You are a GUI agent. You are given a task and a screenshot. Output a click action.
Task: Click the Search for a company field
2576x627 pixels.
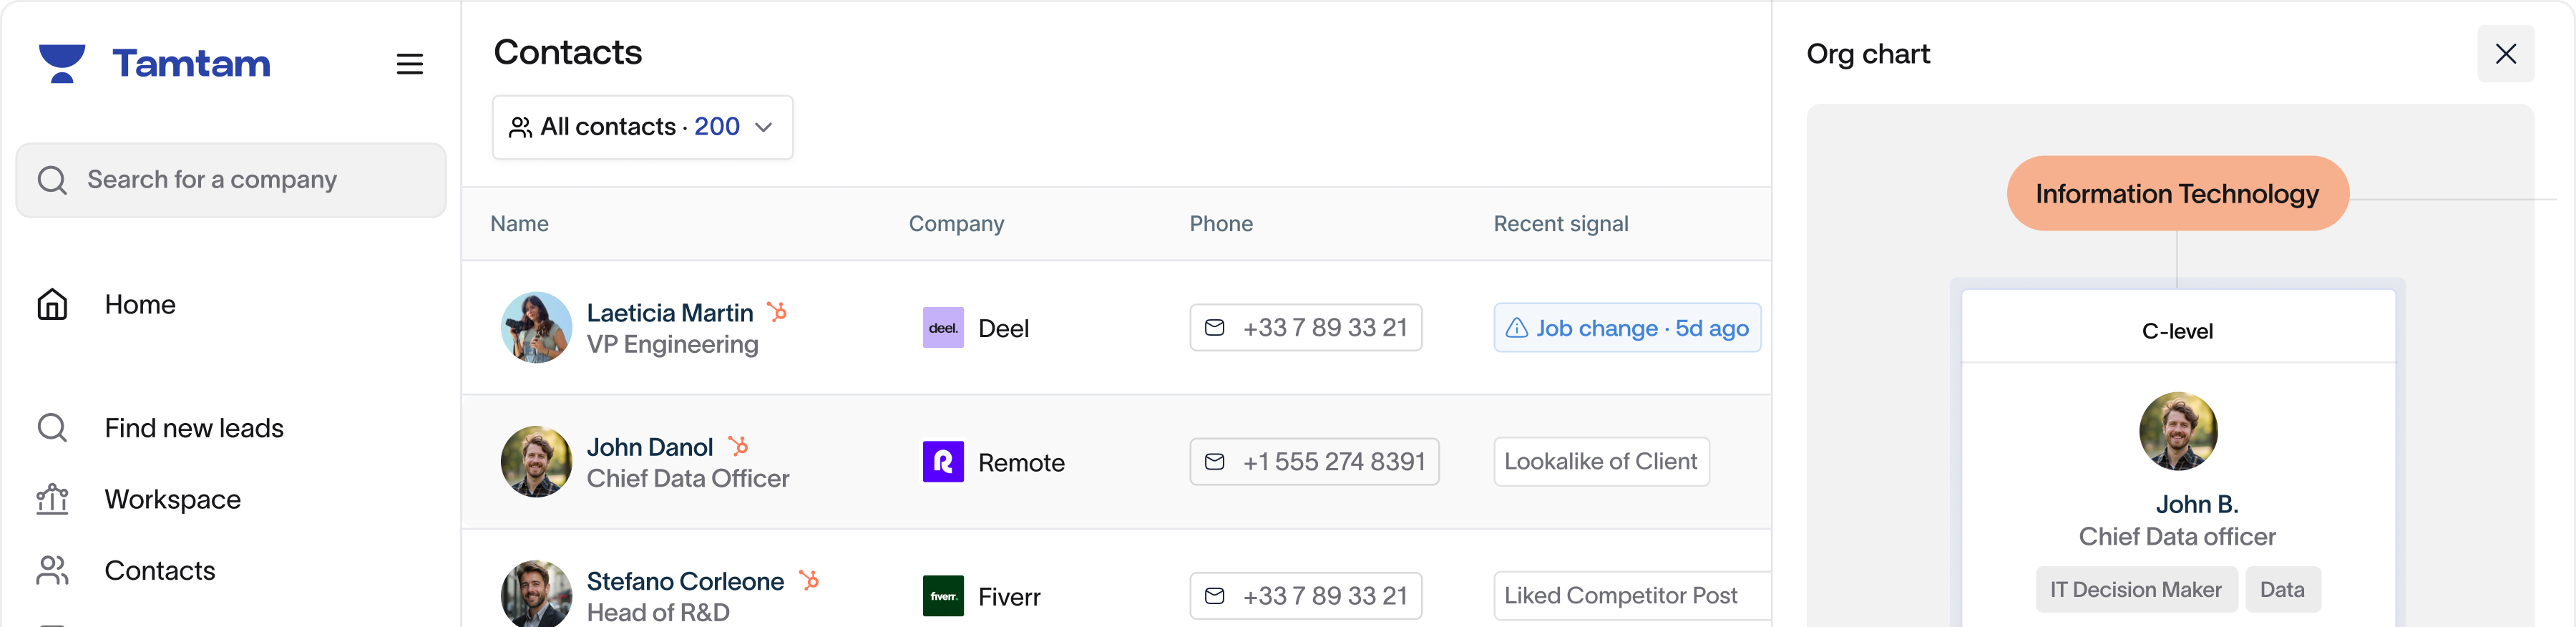click(231, 180)
